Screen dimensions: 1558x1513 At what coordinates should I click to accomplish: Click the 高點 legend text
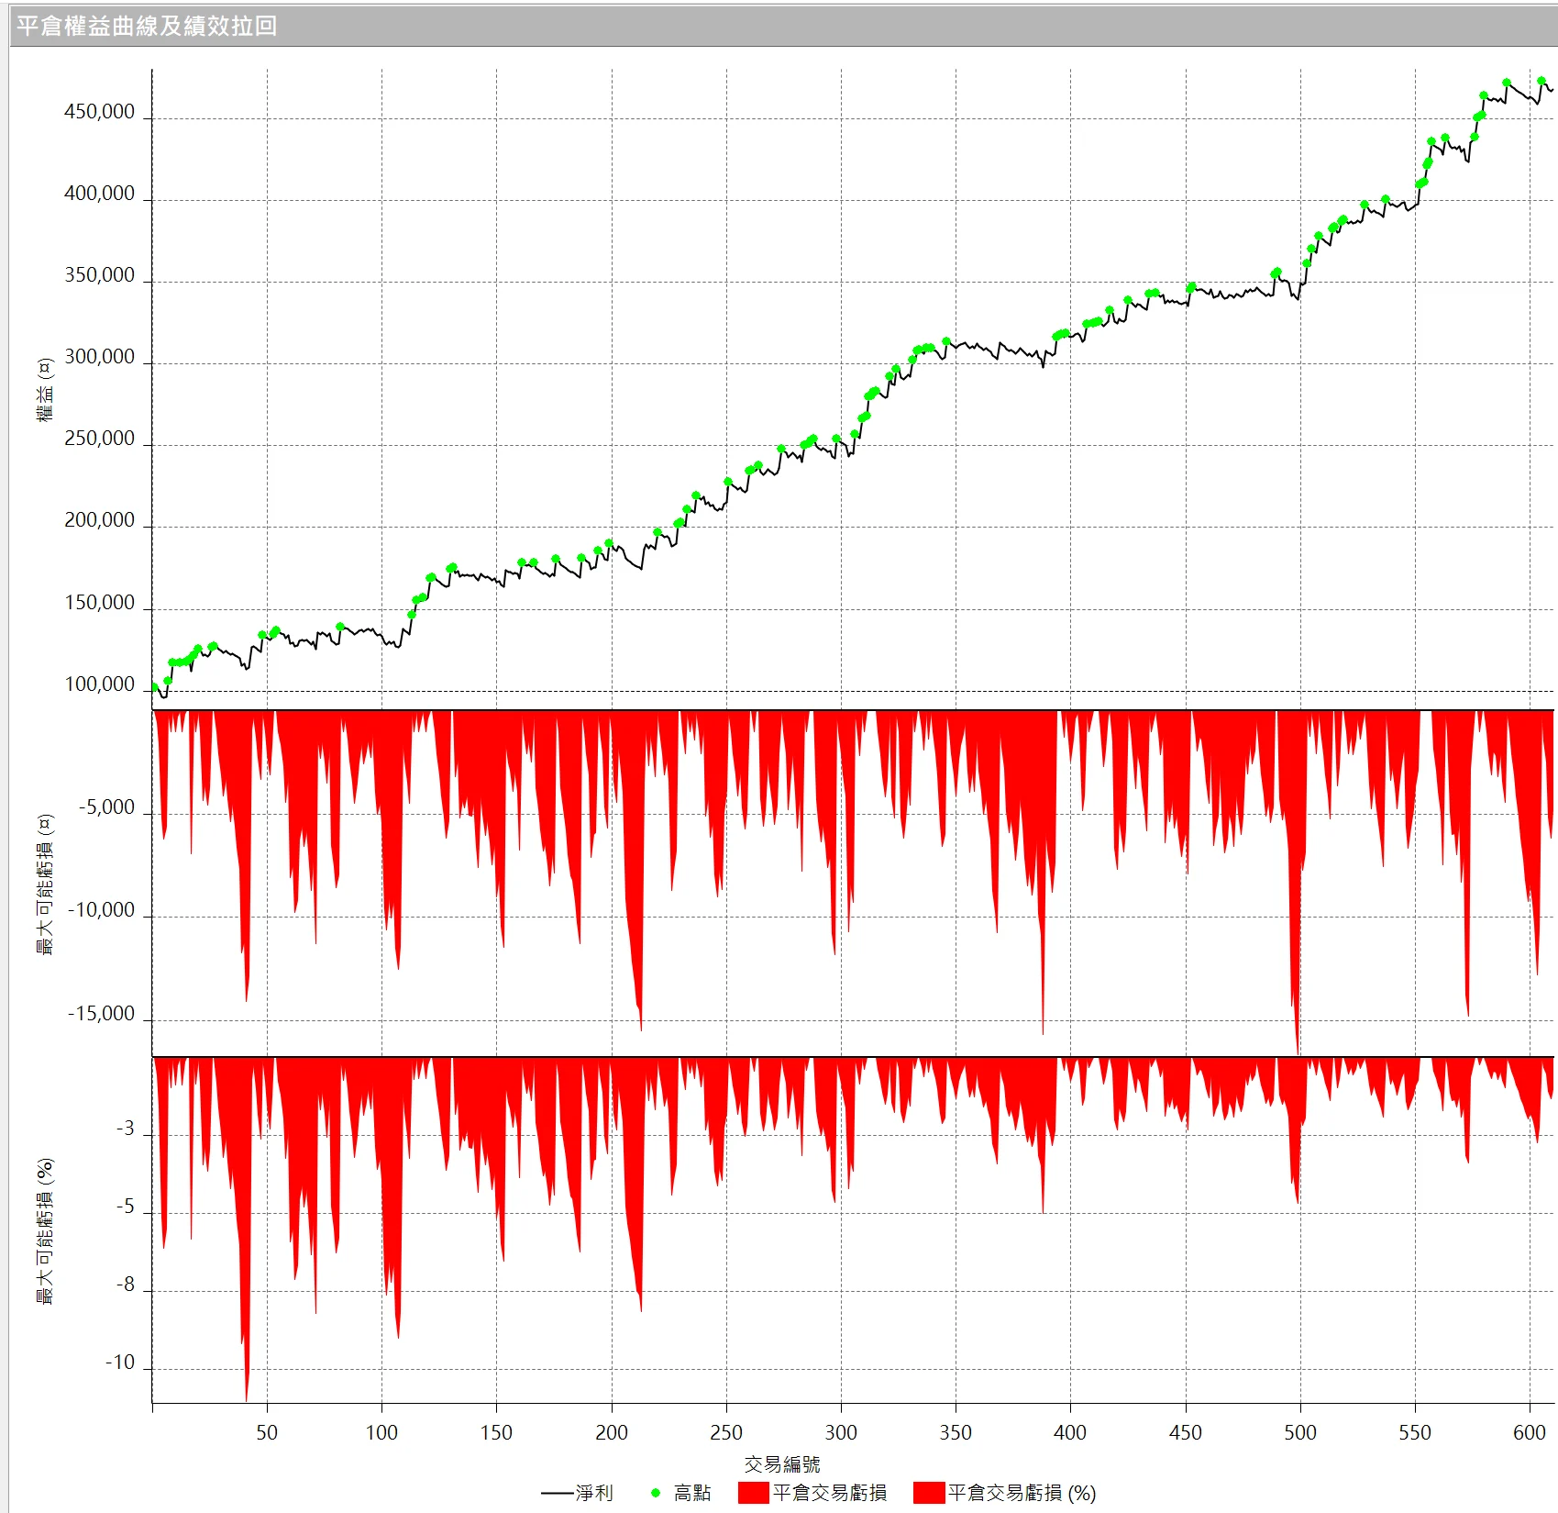click(692, 1493)
